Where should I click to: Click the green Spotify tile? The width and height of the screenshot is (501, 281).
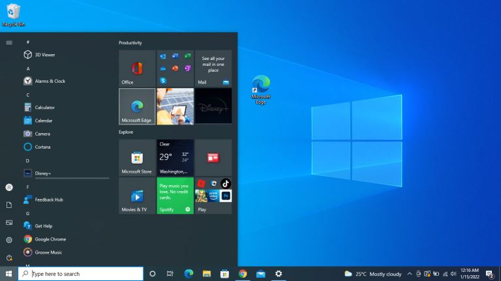tap(175, 196)
